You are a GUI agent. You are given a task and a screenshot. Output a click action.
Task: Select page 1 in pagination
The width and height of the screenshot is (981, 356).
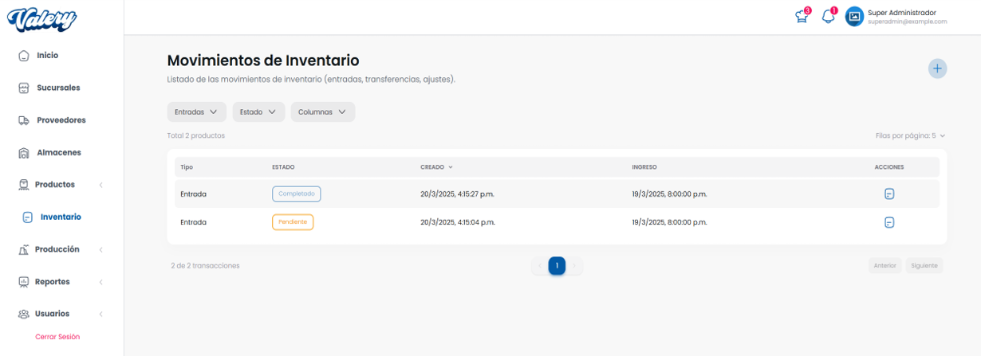click(x=557, y=266)
